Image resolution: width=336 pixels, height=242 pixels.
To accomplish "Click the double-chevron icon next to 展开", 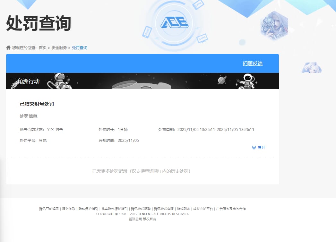I will [x=253, y=147].
